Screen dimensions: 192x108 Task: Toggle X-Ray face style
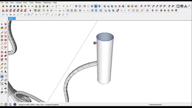(76, 6)
